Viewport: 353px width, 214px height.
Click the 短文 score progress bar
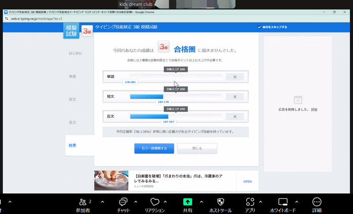[x=176, y=96]
